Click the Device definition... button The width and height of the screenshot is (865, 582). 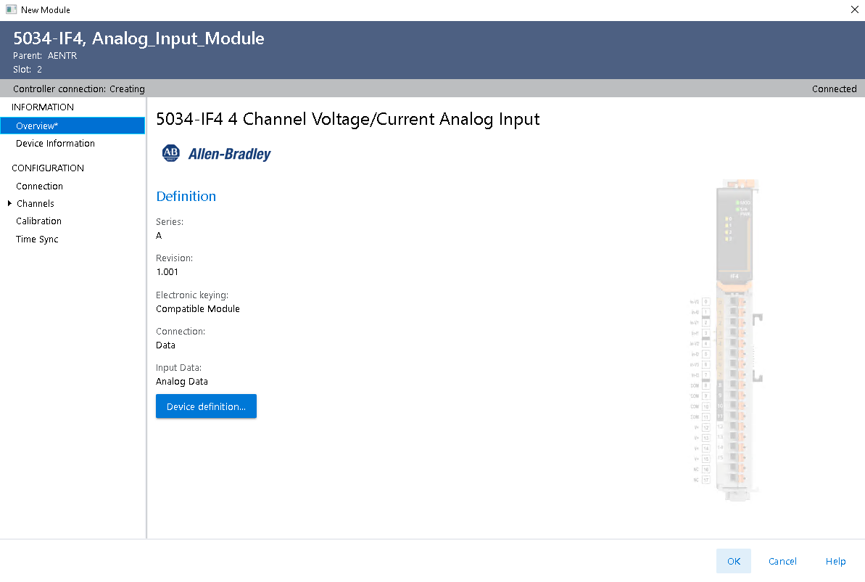point(207,406)
